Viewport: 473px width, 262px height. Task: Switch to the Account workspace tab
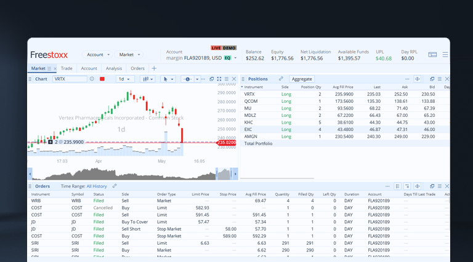(89, 68)
